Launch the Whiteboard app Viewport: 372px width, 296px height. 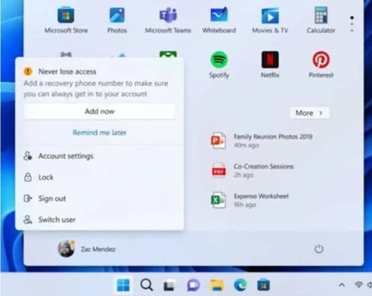click(219, 20)
